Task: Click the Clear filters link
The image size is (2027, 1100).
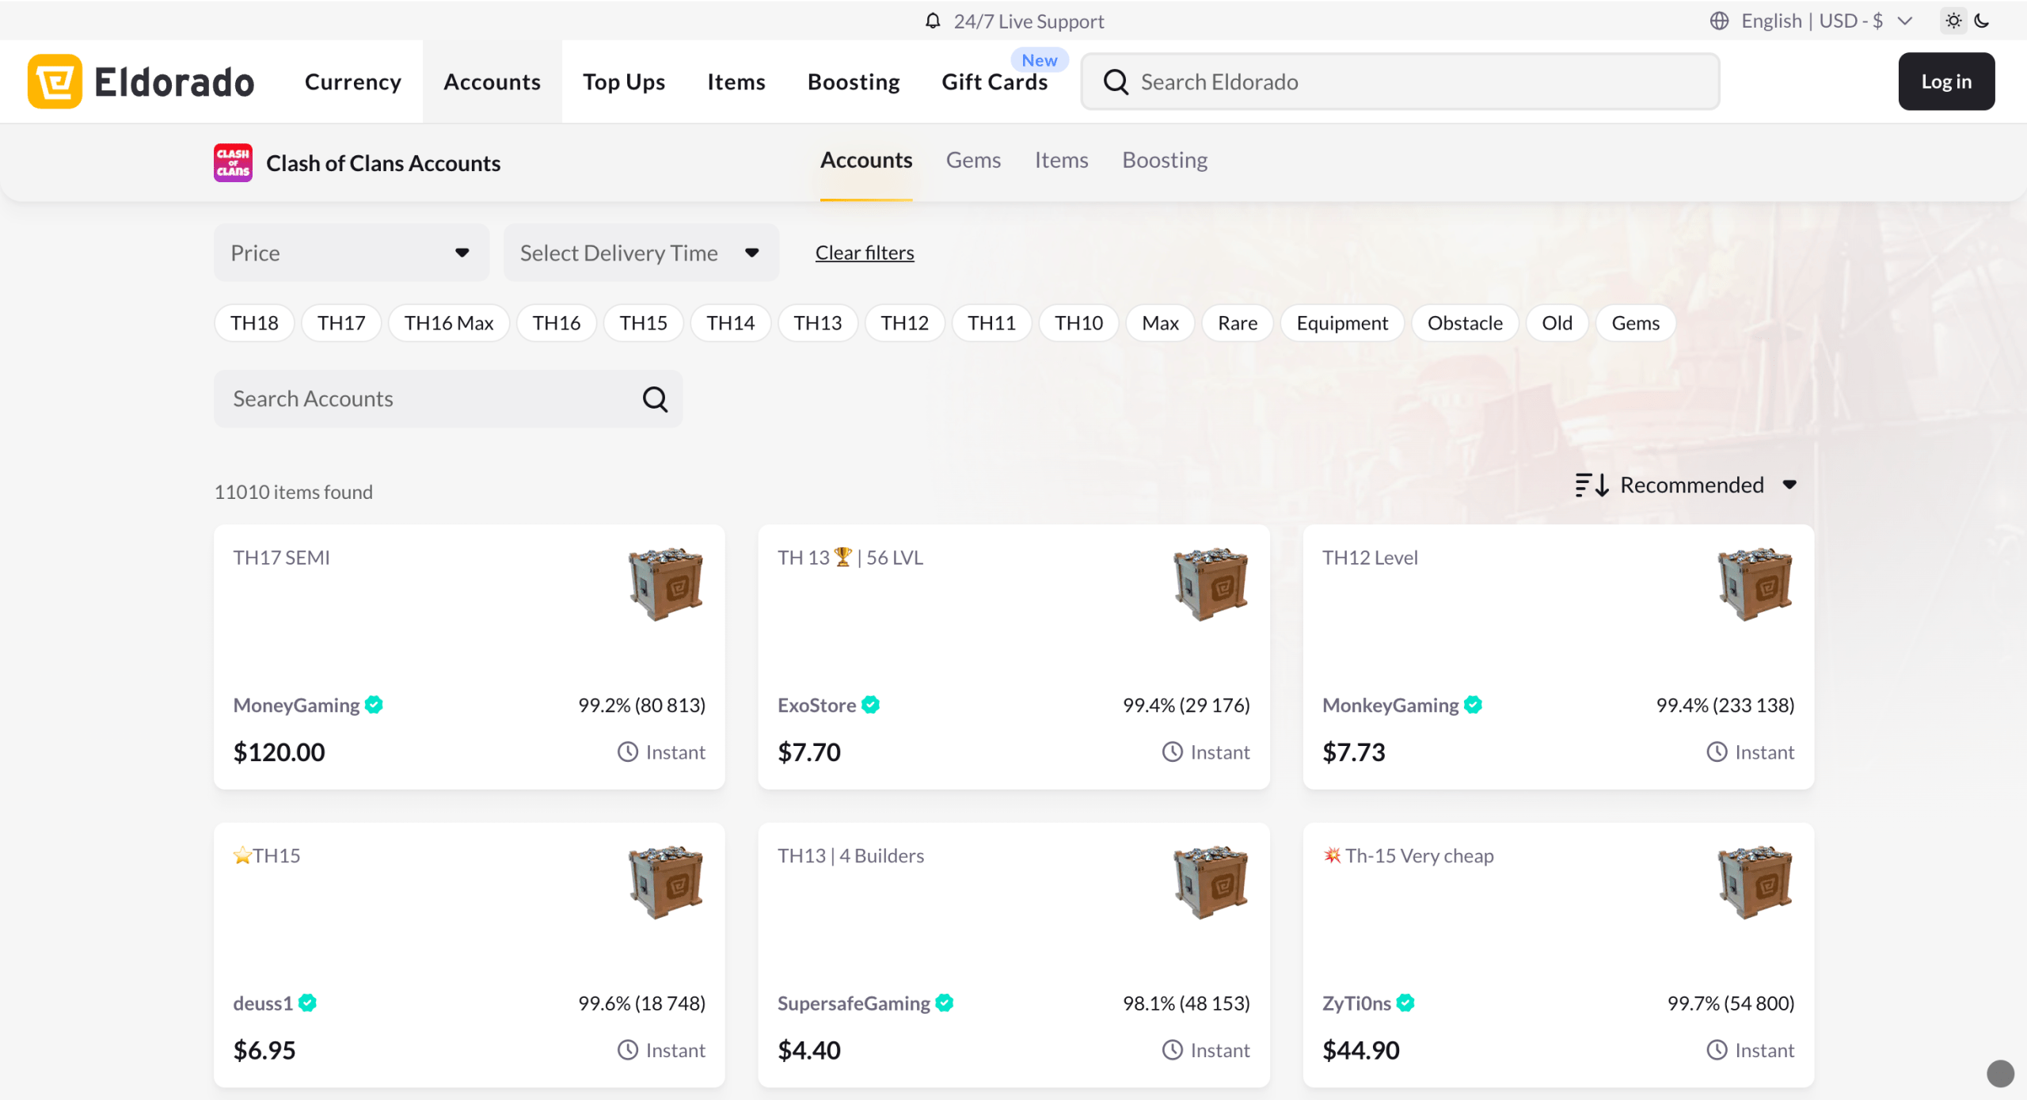Action: (x=865, y=253)
